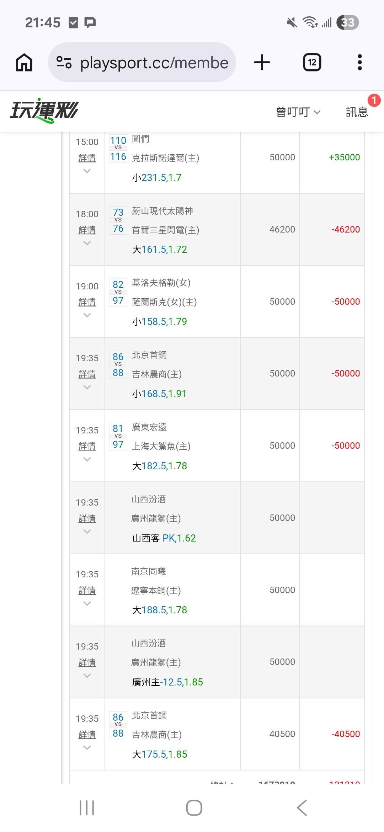The image size is (384, 832).
Task: Expand details chevron for 18:00 game
Action: point(87,243)
